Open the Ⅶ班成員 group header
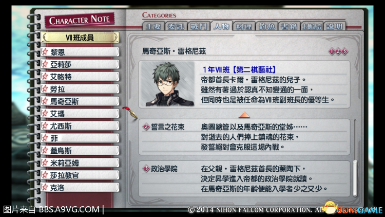The image size is (385, 217). tap(80, 38)
